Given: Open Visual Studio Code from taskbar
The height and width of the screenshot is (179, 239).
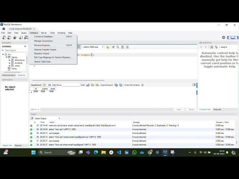Looking at the screenshot, I should point(119,152).
